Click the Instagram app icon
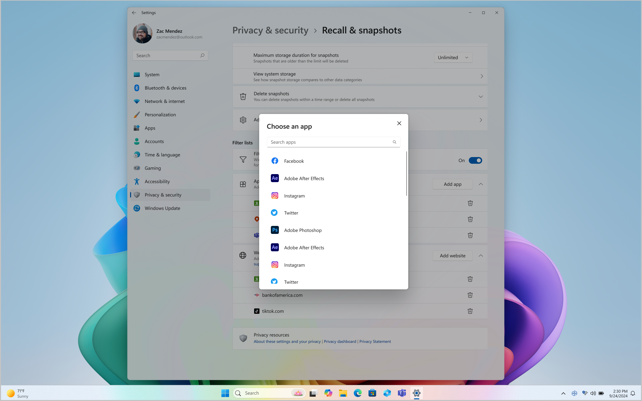Viewport: 642px width, 401px height. pos(274,195)
